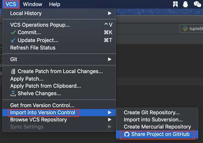Click the GitHub octocat icon
203x143 pixels.
point(127,134)
